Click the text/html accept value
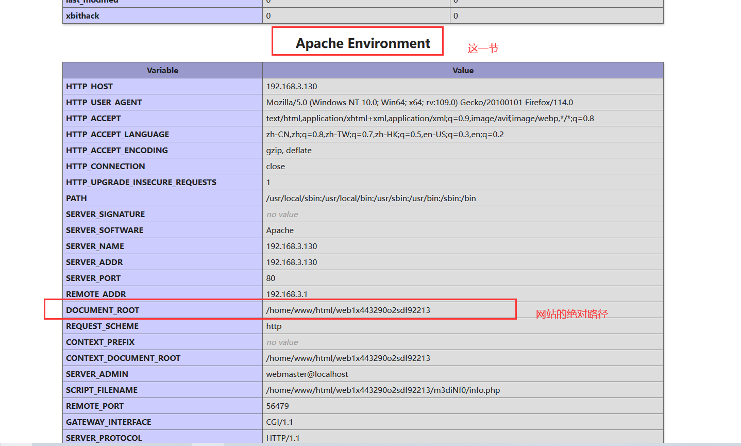 point(430,118)
